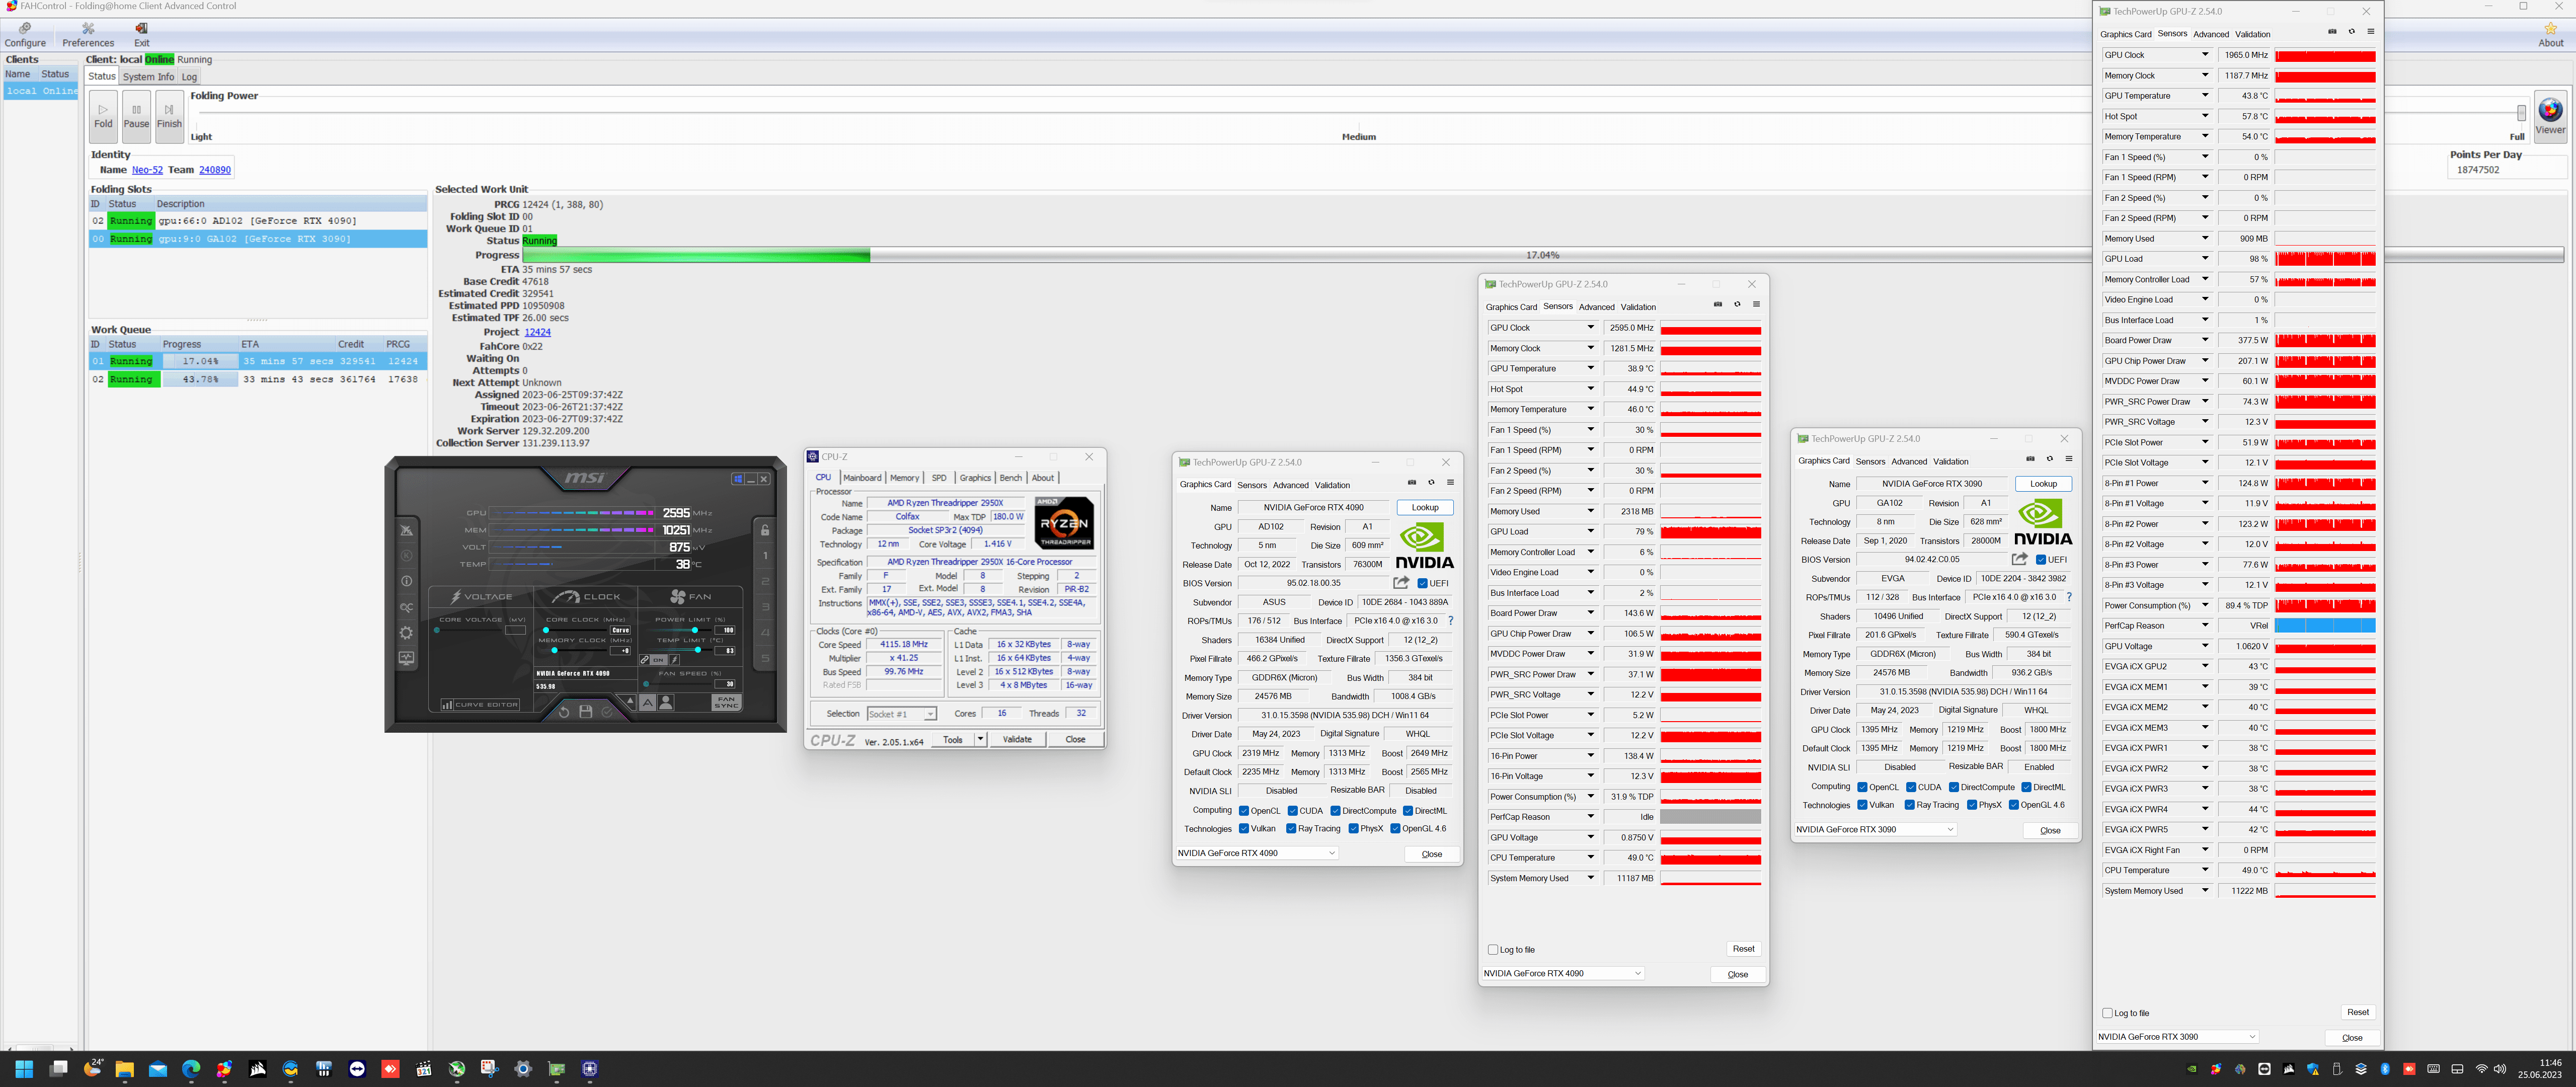The height and width of the screenshot is (1087, 2576).
Task: Switch to System Info tab in FAHControl
Action: [x=148, y=77]
